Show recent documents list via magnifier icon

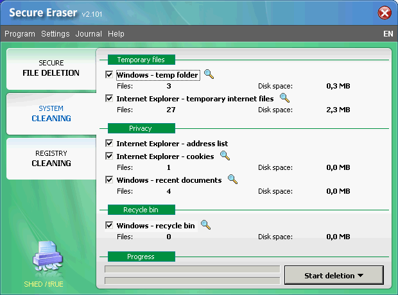(x=232, y=179)
